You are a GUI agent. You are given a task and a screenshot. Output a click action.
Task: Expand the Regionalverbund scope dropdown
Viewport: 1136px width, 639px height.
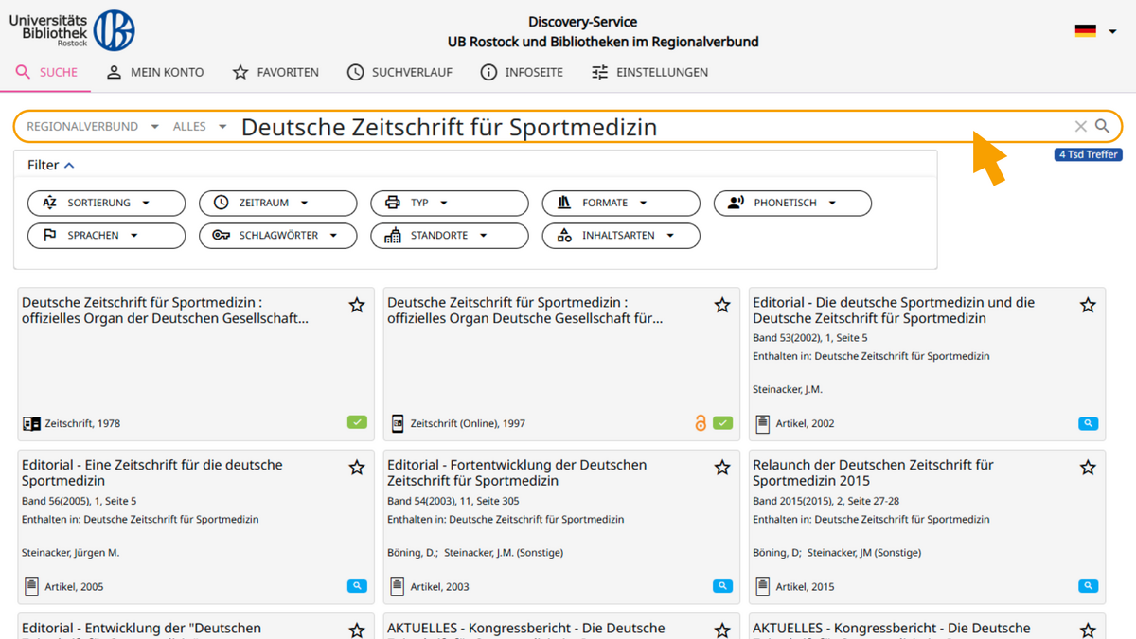click(93, 126)
